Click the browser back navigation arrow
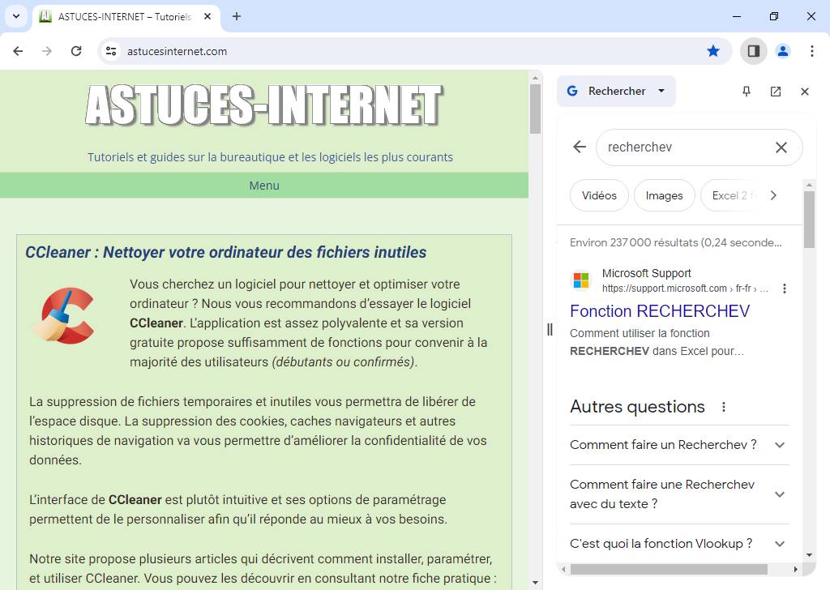This screenshot has width=830, height=590. click(x=17, y=50)
